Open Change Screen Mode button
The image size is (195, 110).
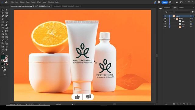pos(5,71)
